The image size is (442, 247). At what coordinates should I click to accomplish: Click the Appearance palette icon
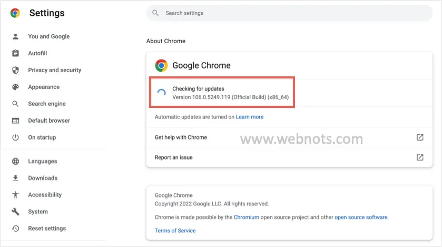(x=15, y=87)
